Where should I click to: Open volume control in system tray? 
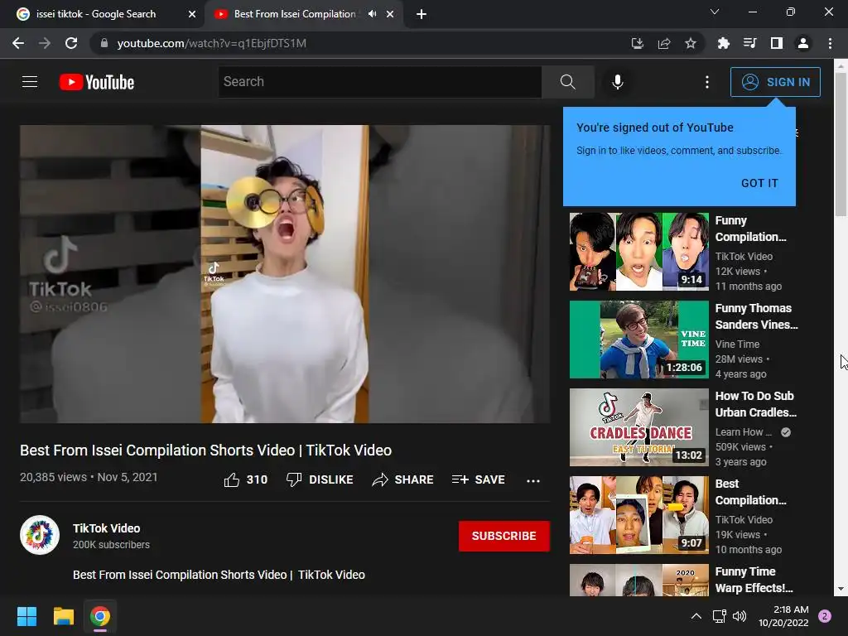click(x=740, y=616)
